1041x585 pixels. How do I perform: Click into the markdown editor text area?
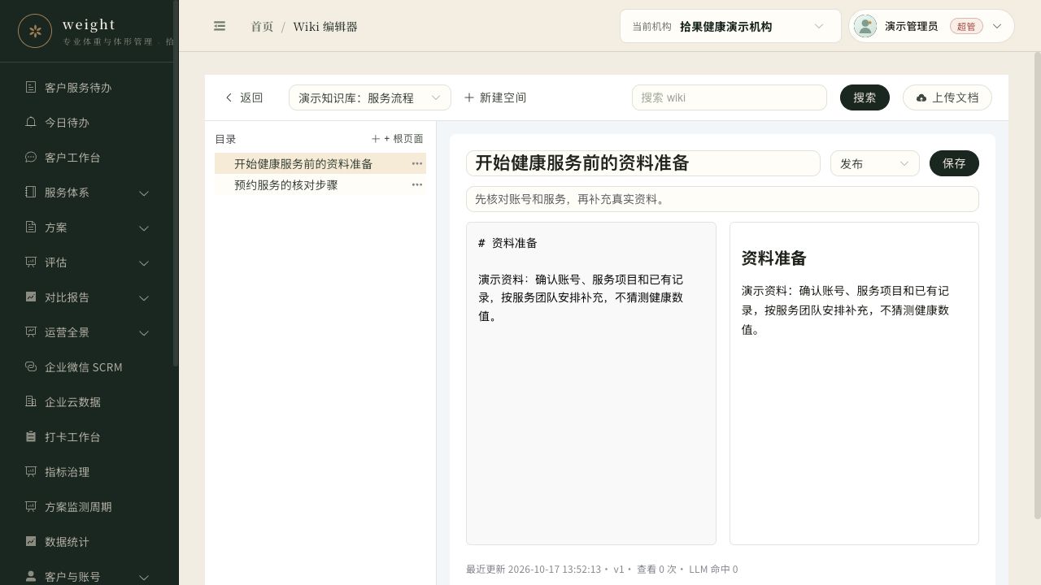coord(591,383)
